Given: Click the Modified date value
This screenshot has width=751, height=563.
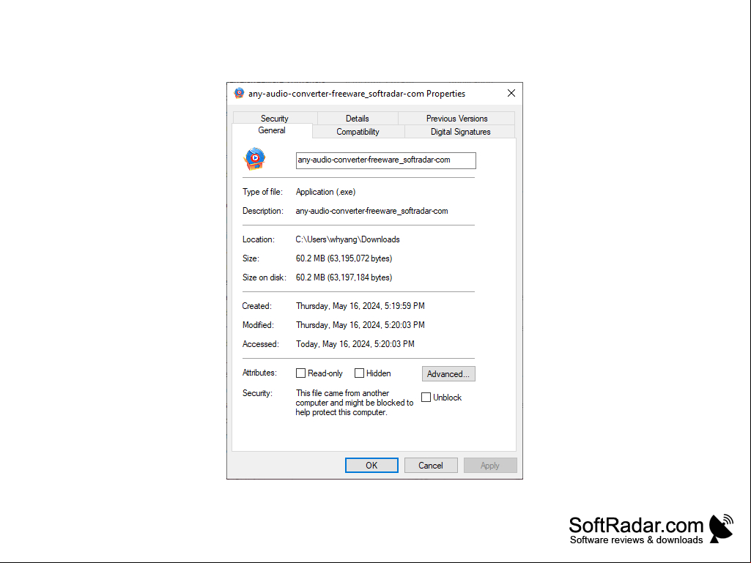Looking at the screenshot, I should click(360, 325).
